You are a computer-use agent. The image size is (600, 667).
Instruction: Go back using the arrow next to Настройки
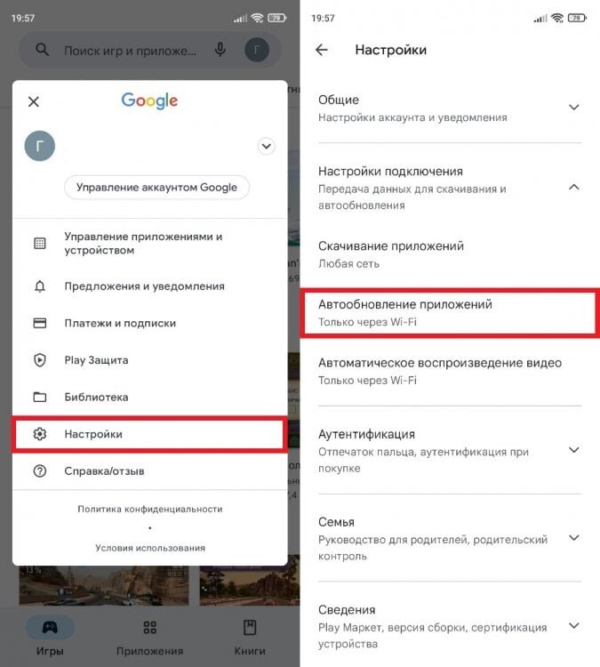pos(322,50)
